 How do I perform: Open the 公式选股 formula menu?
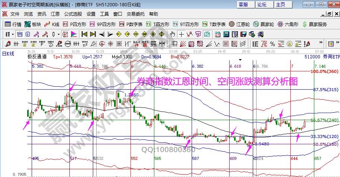tap(73, 14)
